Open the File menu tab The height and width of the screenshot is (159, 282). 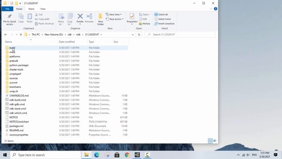[x=7, y=9]
